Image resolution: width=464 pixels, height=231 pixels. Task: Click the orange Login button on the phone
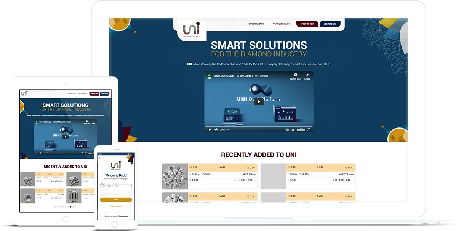tap(116, 199)
